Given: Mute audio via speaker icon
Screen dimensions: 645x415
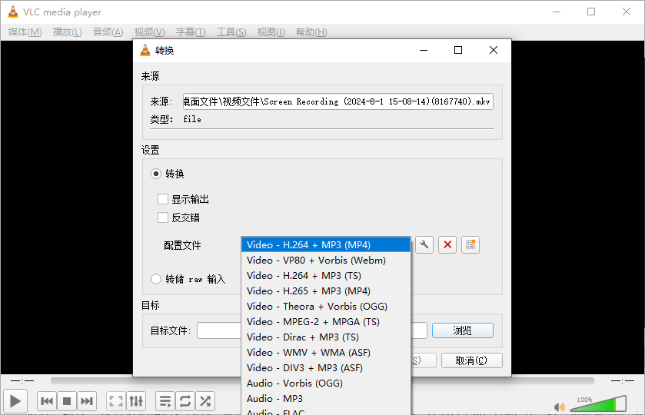Looking at the screenshot, I should [559, 407].
